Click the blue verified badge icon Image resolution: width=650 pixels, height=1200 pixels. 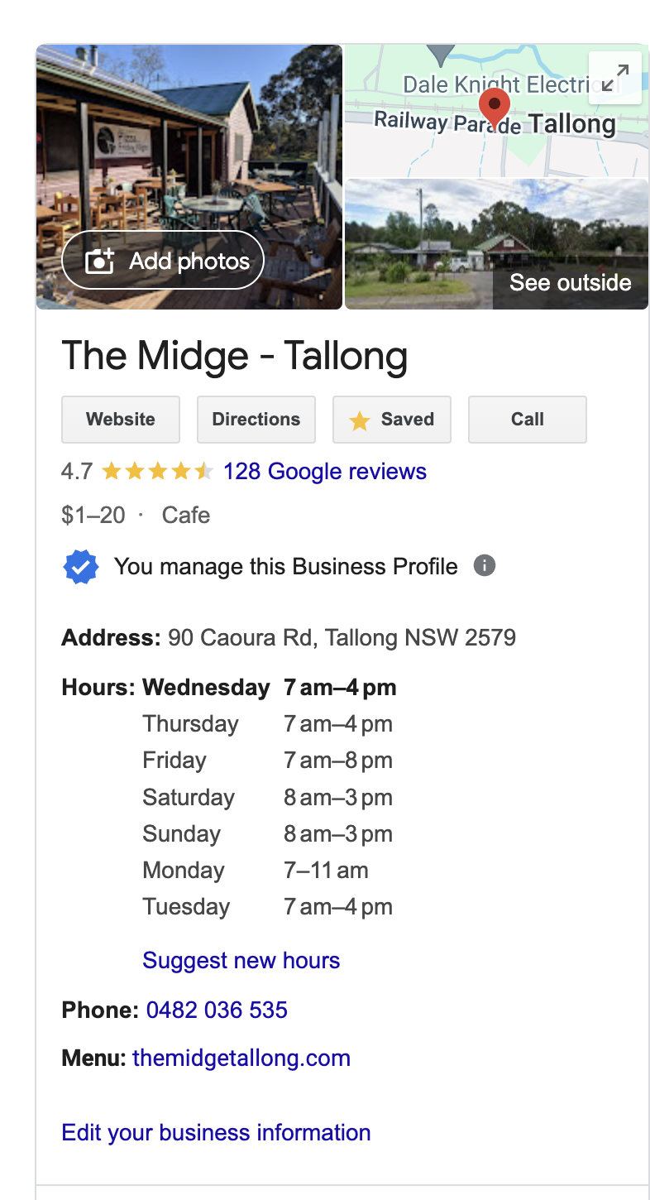[x=81, y=567]
